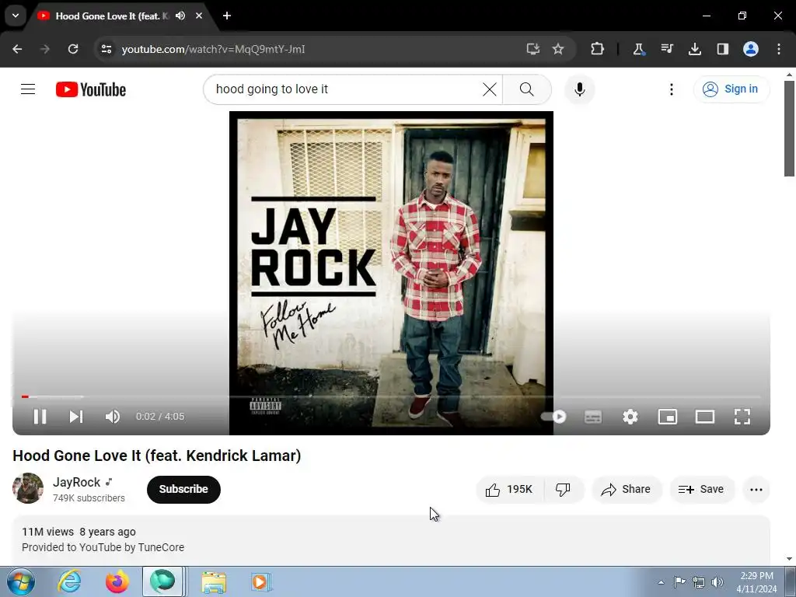Open the browser extensions puzzle icon
The image size is (796, 597).
click(x=598, y=49)
